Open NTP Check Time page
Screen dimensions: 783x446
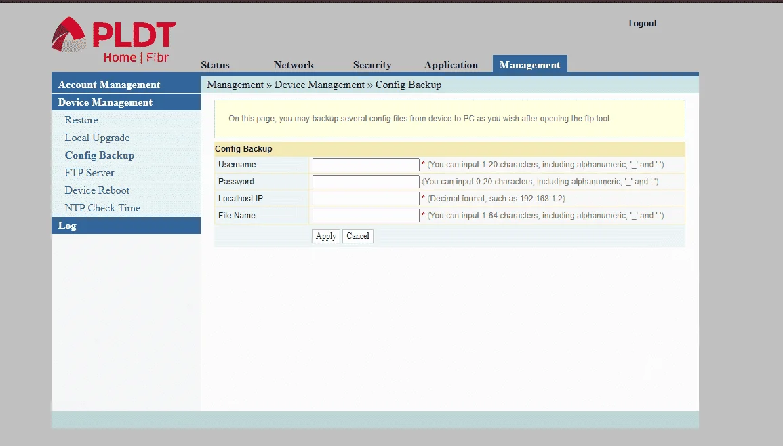[102, 208]
